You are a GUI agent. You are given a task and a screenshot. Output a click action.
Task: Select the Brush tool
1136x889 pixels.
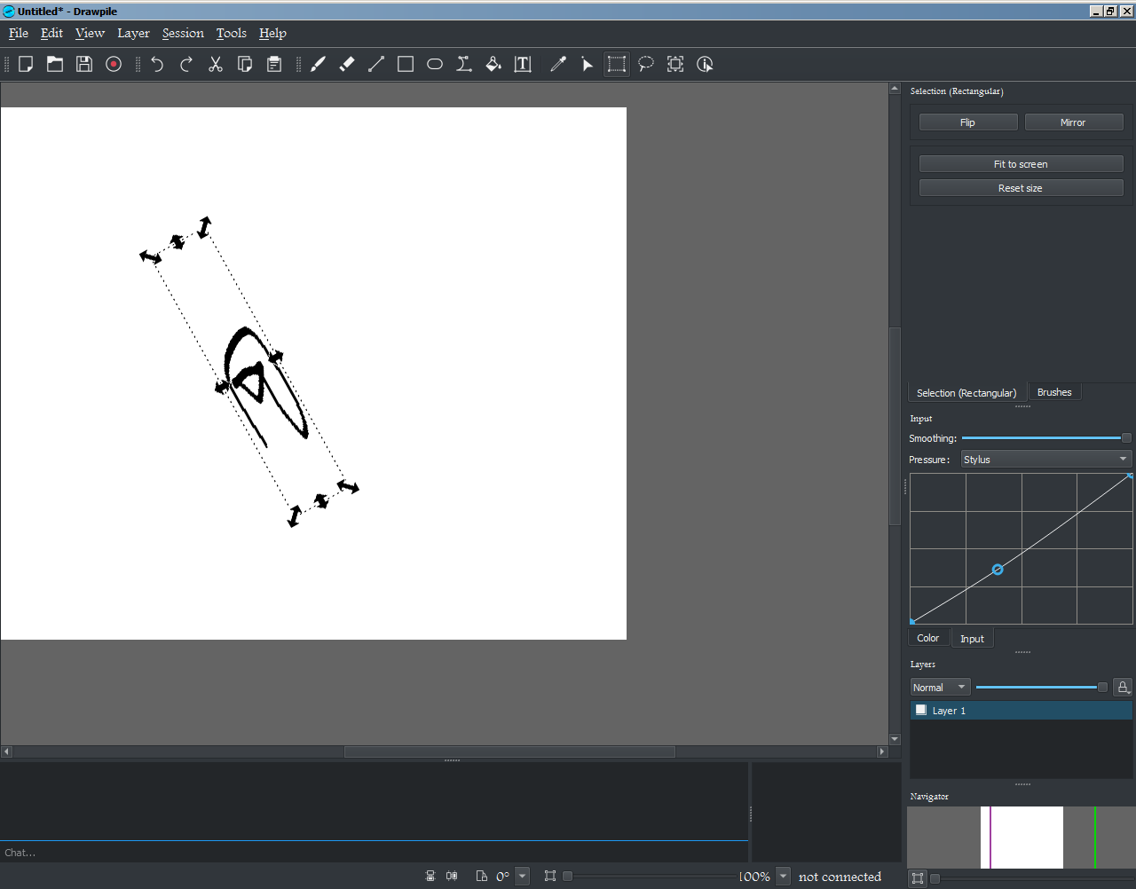click(x=318, y=64)
